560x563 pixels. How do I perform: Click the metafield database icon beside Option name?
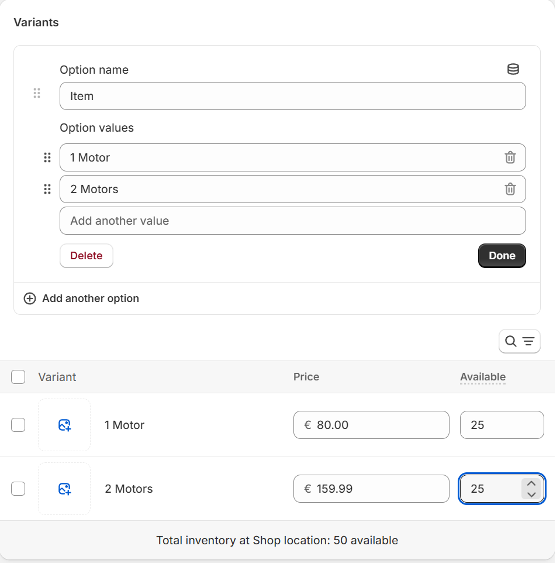tap(513, 70)
